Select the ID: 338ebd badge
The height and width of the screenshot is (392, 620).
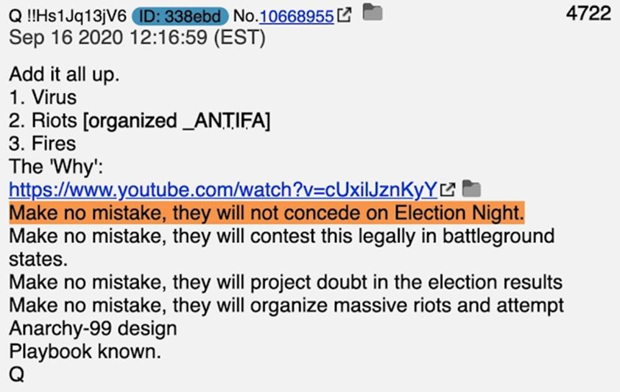[x=180, y=16]
